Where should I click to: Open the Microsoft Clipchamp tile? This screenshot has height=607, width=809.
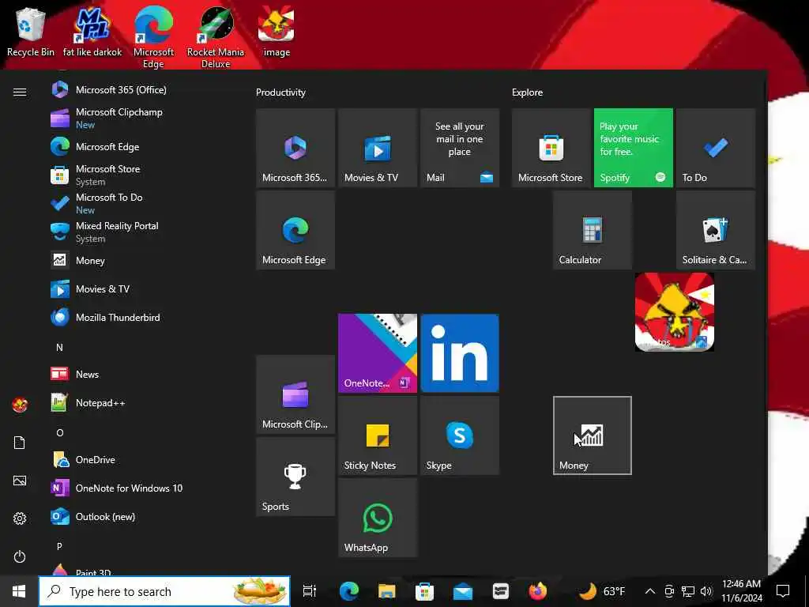click(x=295, y=394)
